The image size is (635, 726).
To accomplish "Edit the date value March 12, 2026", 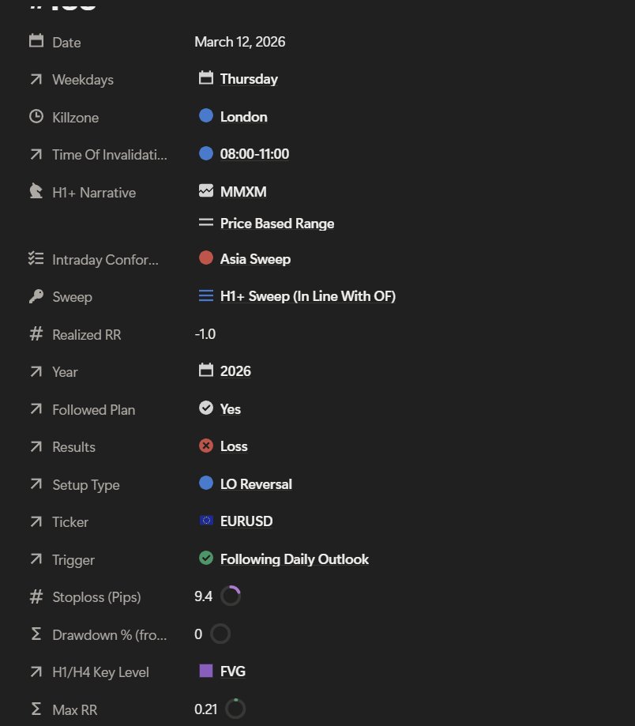I will pos(240,42).
